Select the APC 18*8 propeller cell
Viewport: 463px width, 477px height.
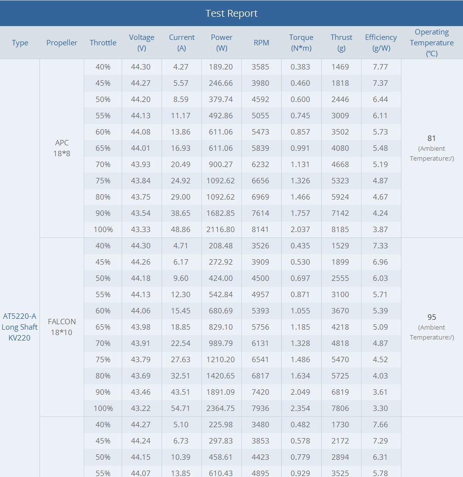coord(62,148)
